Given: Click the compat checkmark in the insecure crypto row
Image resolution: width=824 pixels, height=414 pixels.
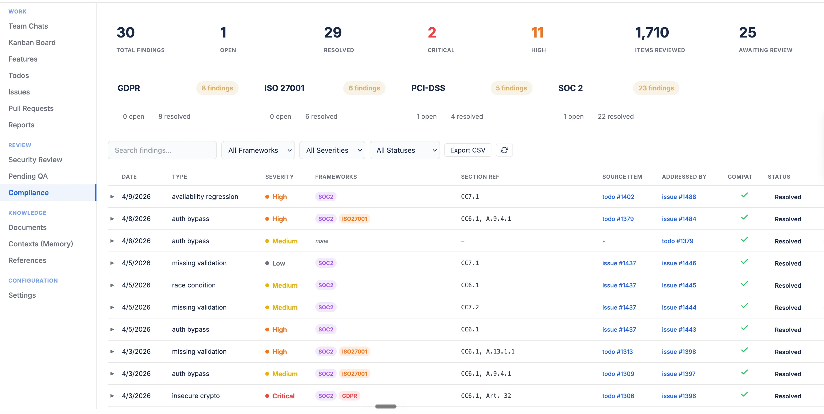Looking at the screenshot, I should click(744, 394).
